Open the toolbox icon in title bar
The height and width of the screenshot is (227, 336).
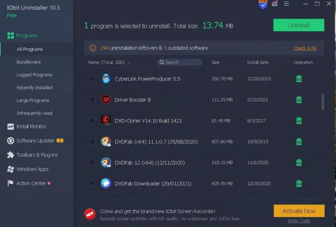(275, 4)
